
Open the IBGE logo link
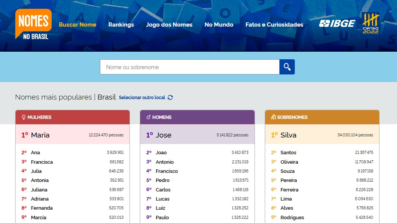(337, 24)
